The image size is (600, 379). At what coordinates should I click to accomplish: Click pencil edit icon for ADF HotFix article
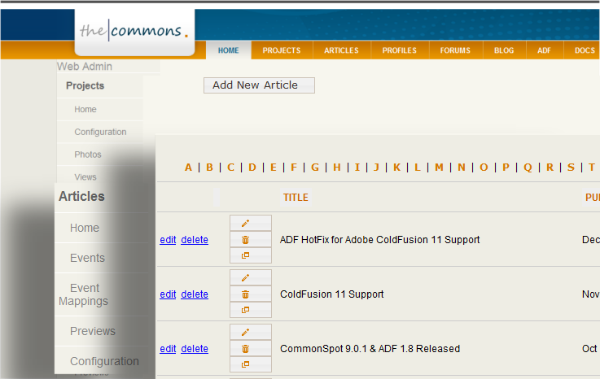click(251, 223)
